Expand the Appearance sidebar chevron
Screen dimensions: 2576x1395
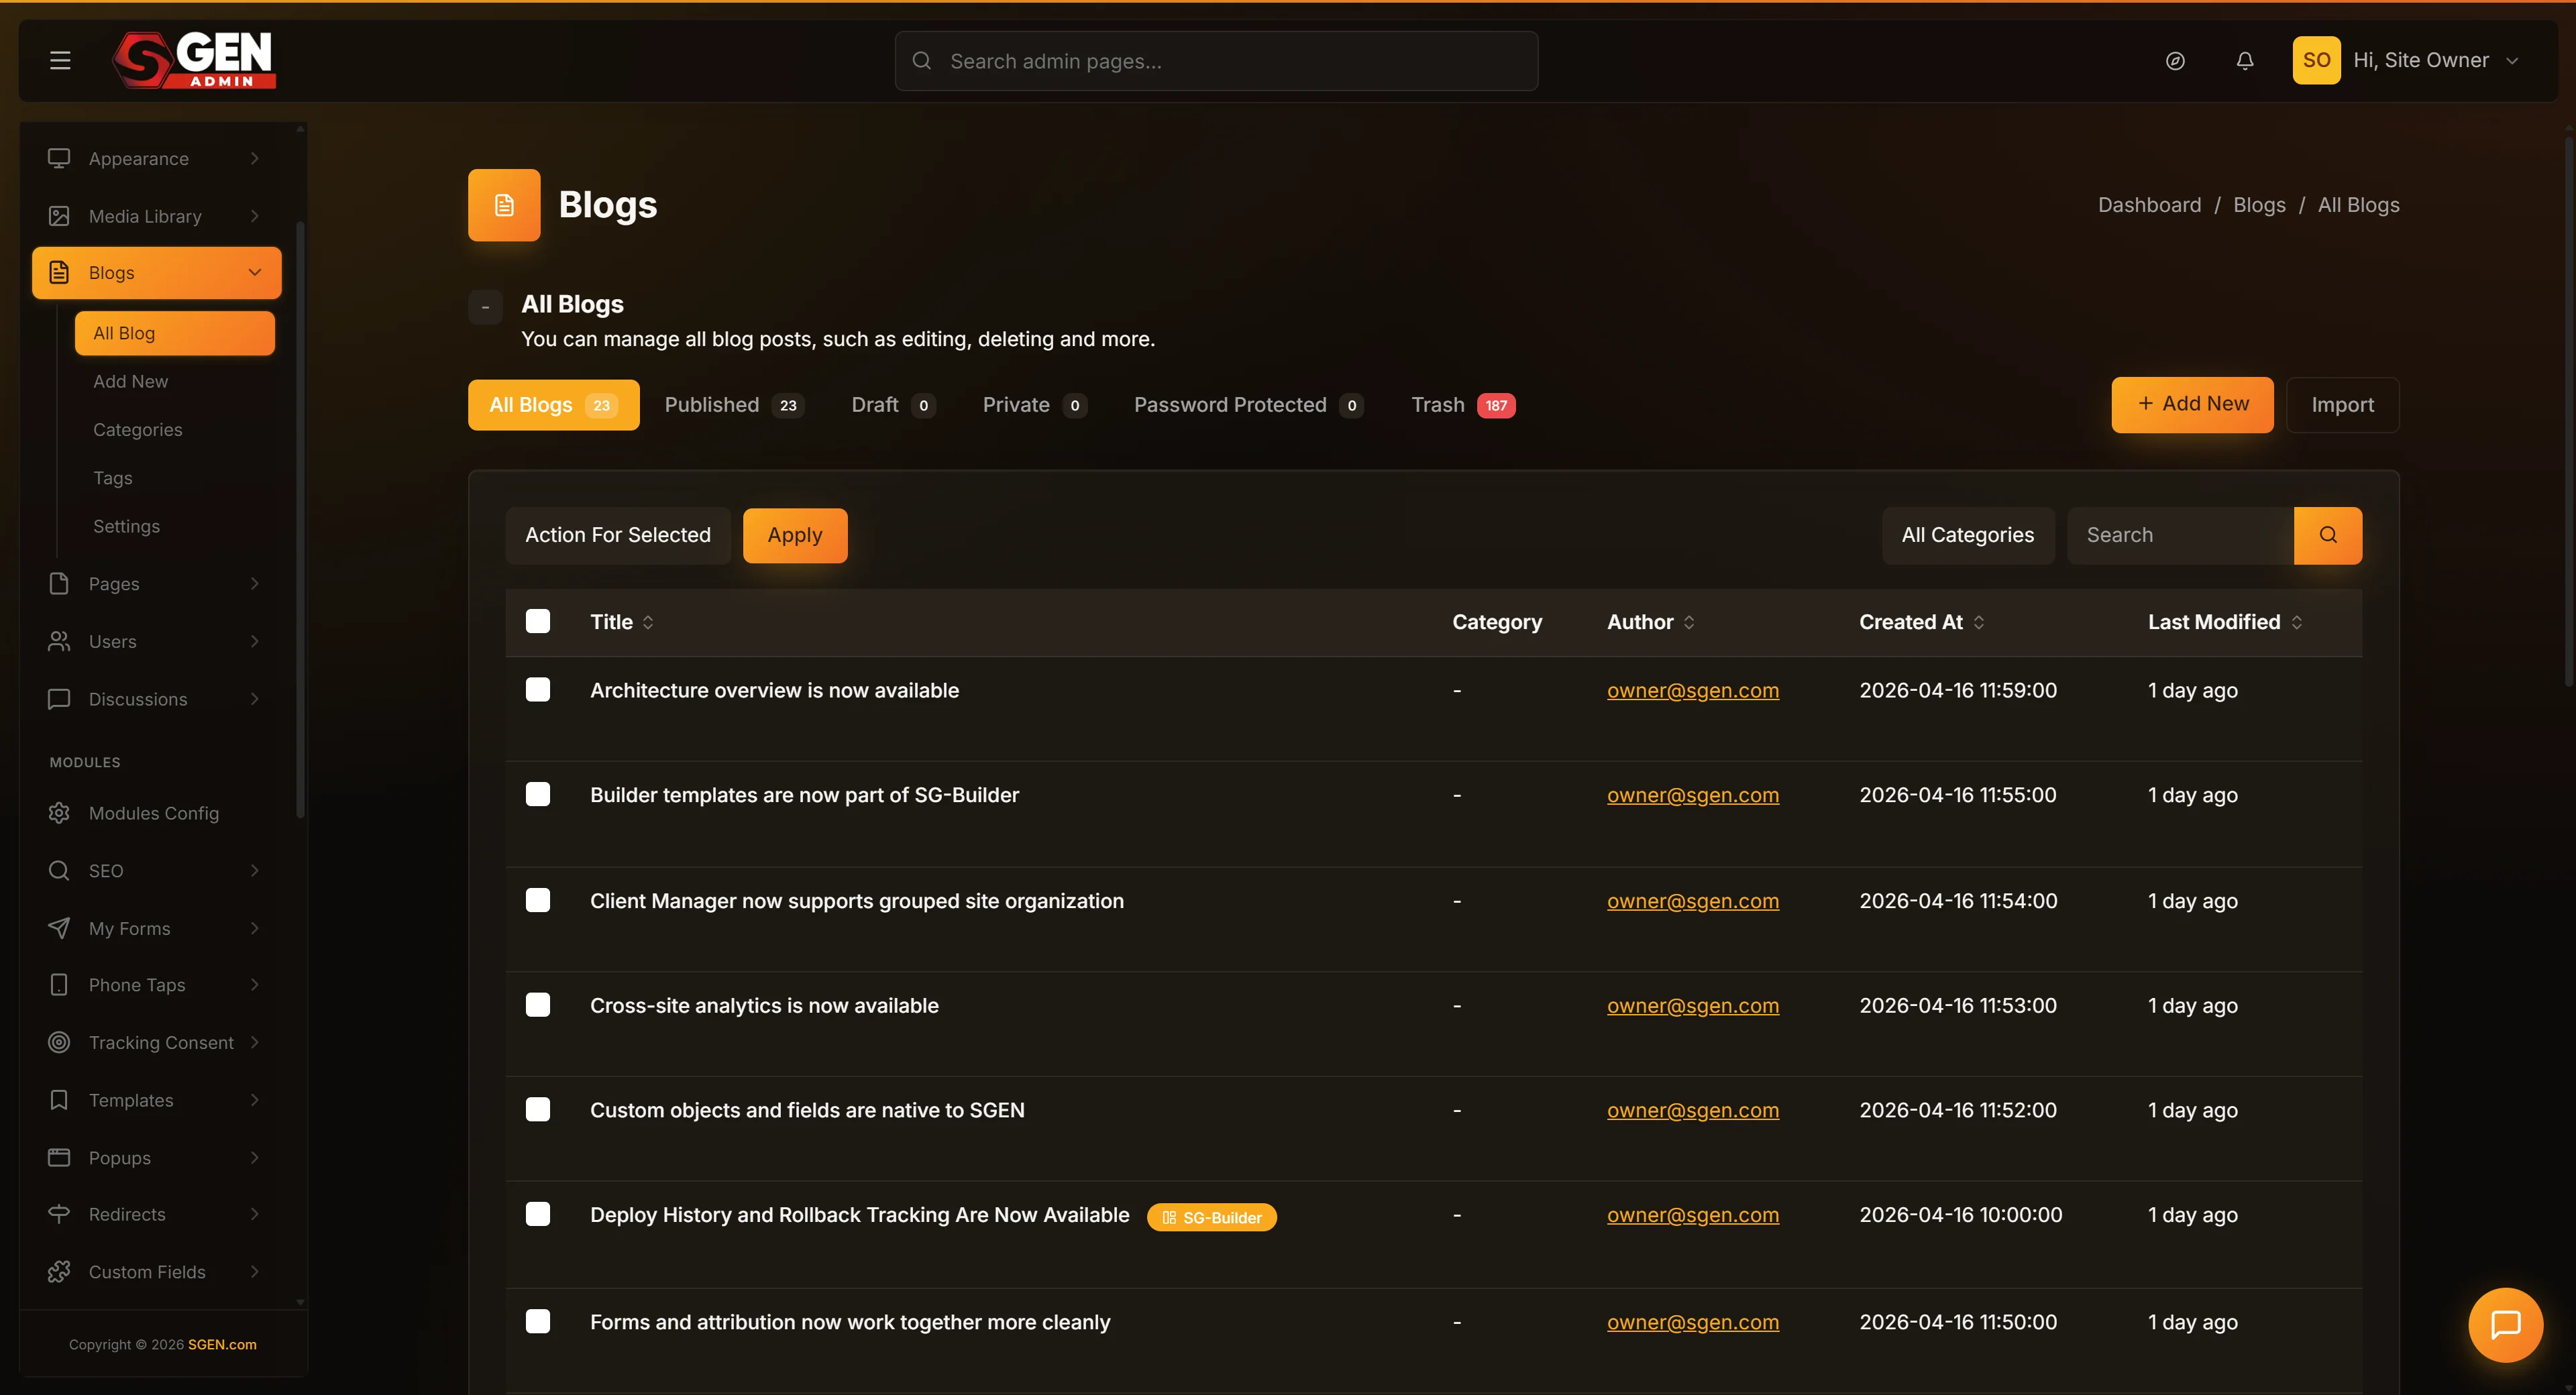point(255,158)
